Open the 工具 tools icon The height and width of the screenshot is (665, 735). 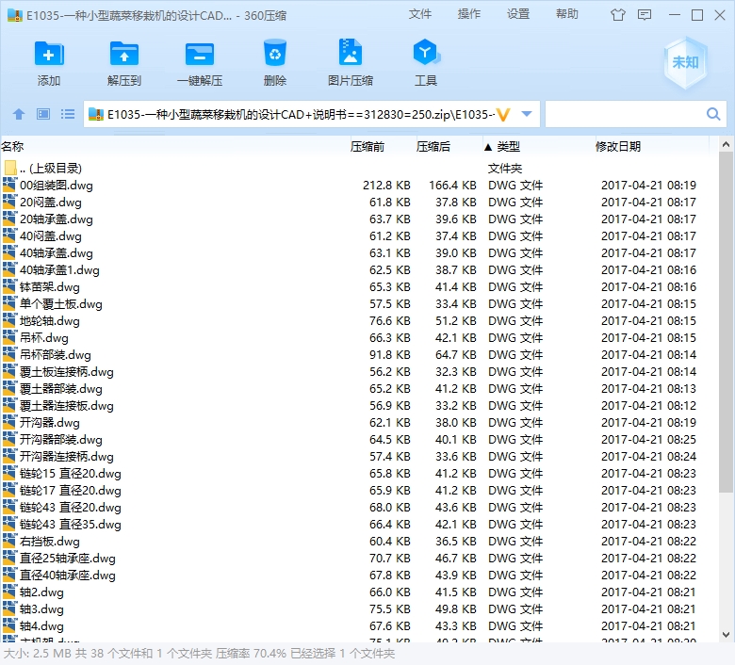click(426, 52)
